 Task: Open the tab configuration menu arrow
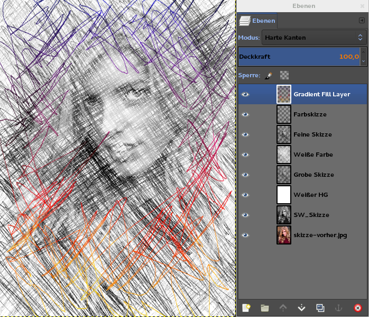(x=362, y=21)
